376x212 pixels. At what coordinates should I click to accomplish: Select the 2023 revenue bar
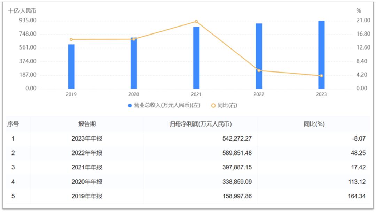tap(321, 55)
